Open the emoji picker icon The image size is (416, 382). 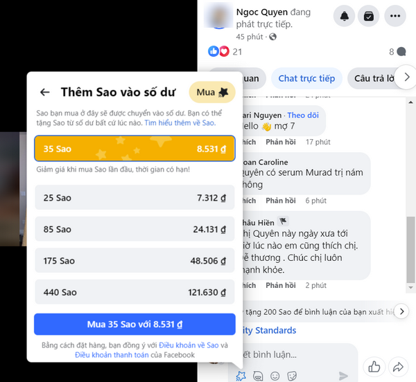click(275, 376)
